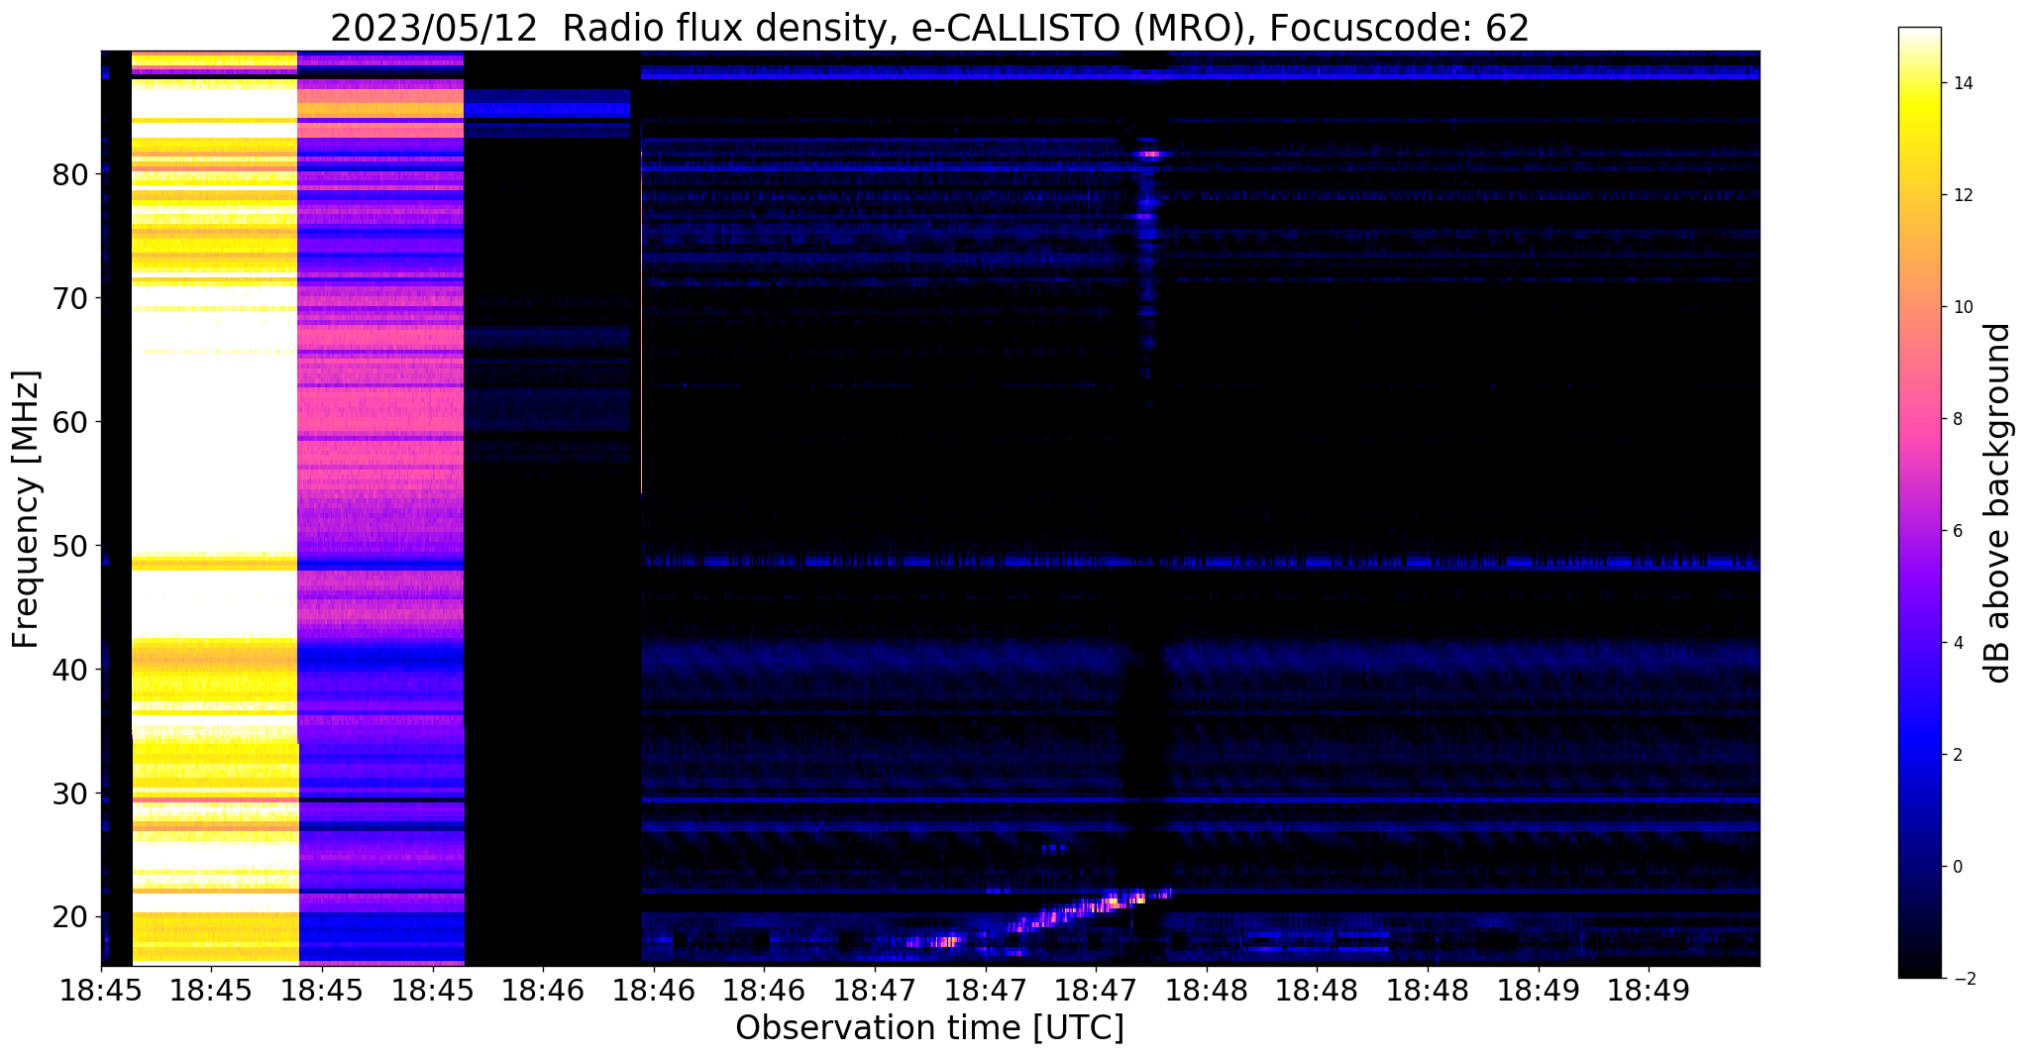Click the "Observation time [UTC]" axis label
The image size is (2028, 1057).
(x=929, y=1027)
